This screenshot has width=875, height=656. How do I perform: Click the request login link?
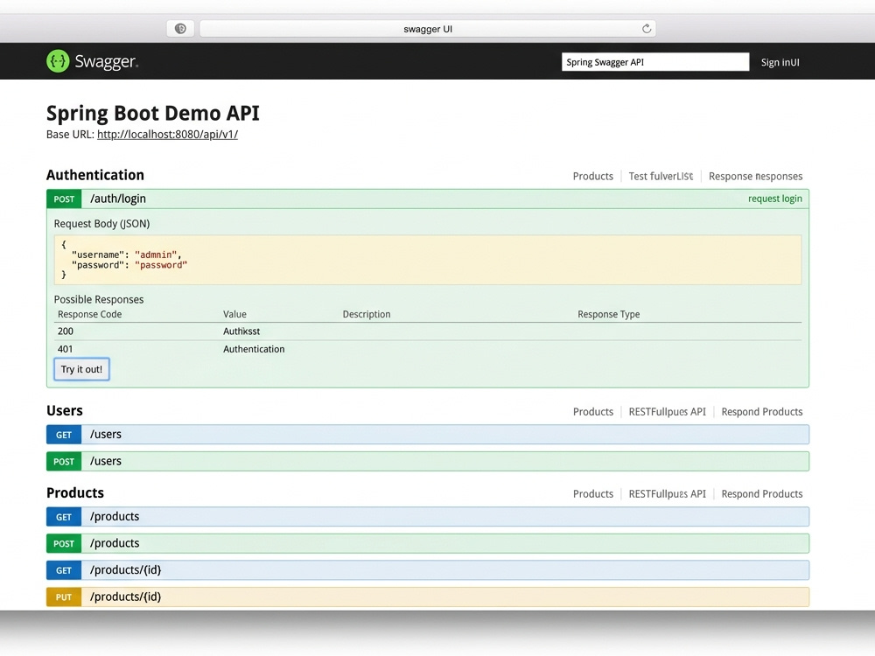coord(774,199)
